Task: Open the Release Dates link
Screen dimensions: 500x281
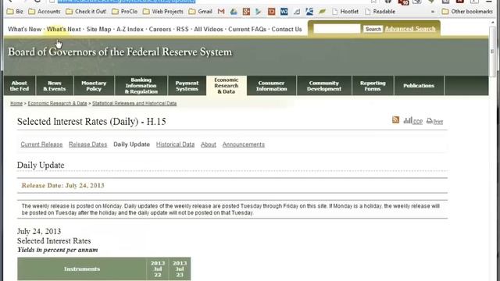Action: [x=88, y=144]
